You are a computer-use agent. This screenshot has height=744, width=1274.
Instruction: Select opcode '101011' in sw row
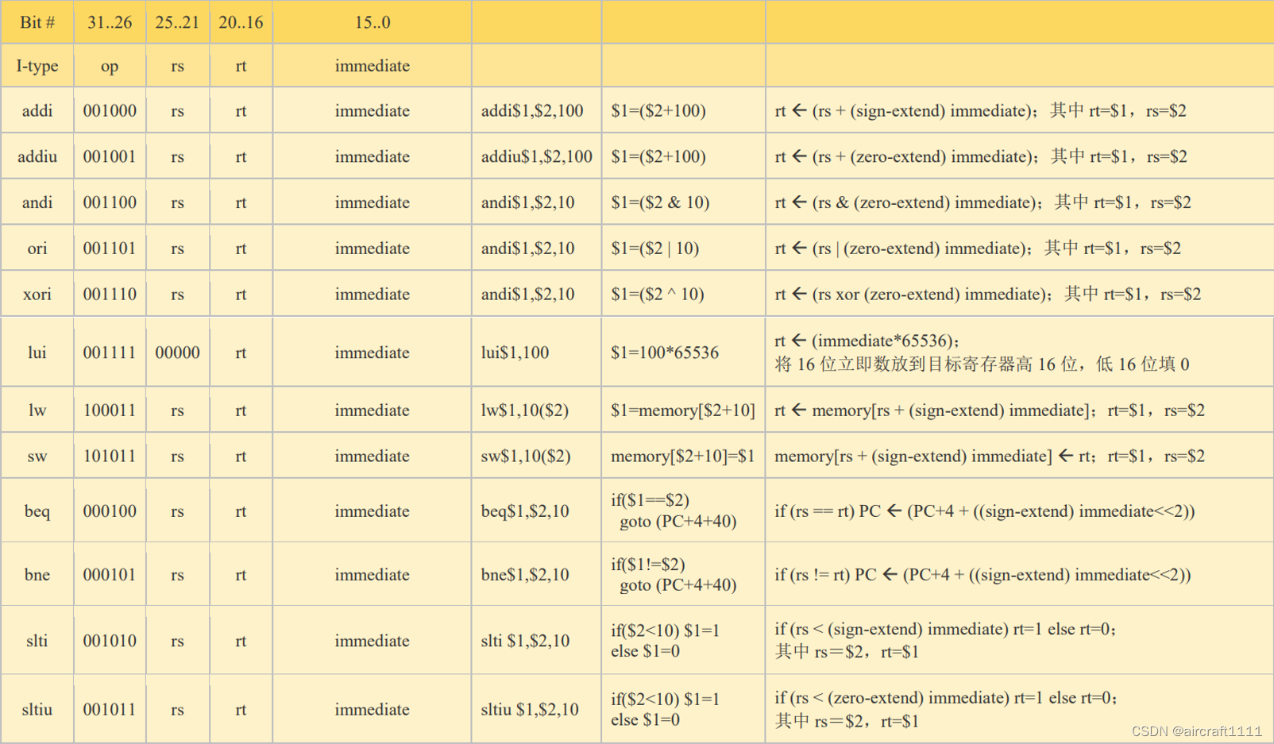point(110,457)
